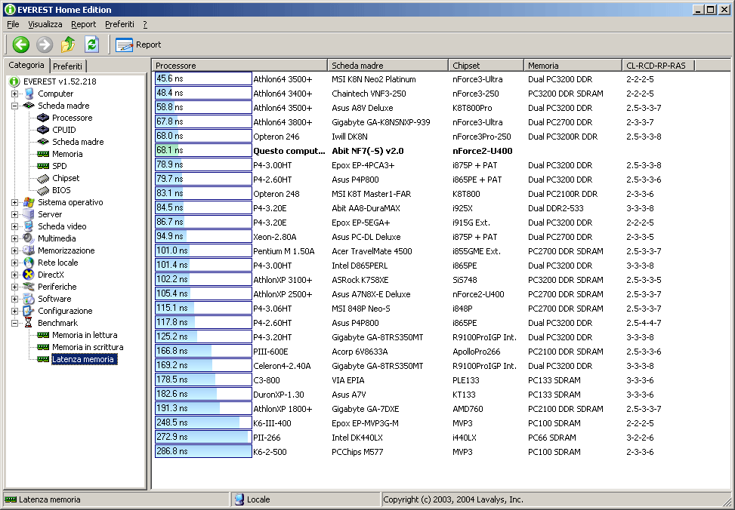Viewport: 735px width, 510px height.
Task: Click the Sistema operativo Windows flag icon
Action: point(29,202)
